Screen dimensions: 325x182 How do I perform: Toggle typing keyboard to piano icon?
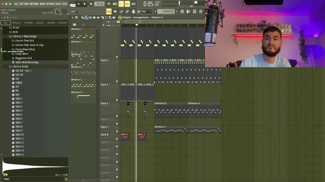pyautogui.click(x=109, y=11)
